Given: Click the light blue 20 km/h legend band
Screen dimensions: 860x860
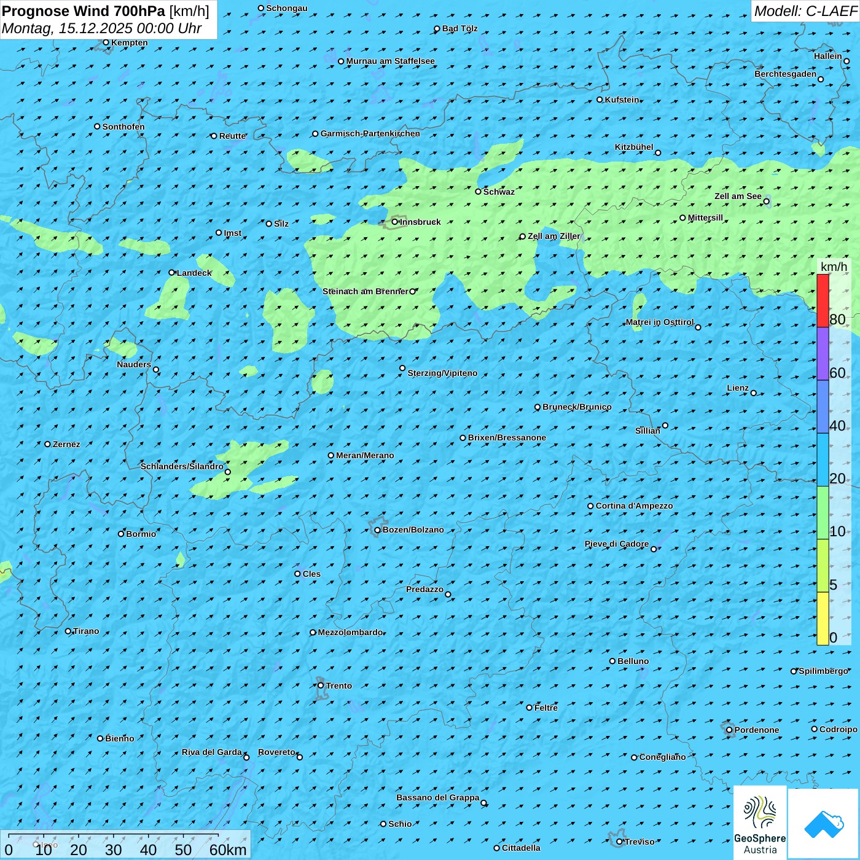Looking at the screenshot, I should click(x=823, y=459).
